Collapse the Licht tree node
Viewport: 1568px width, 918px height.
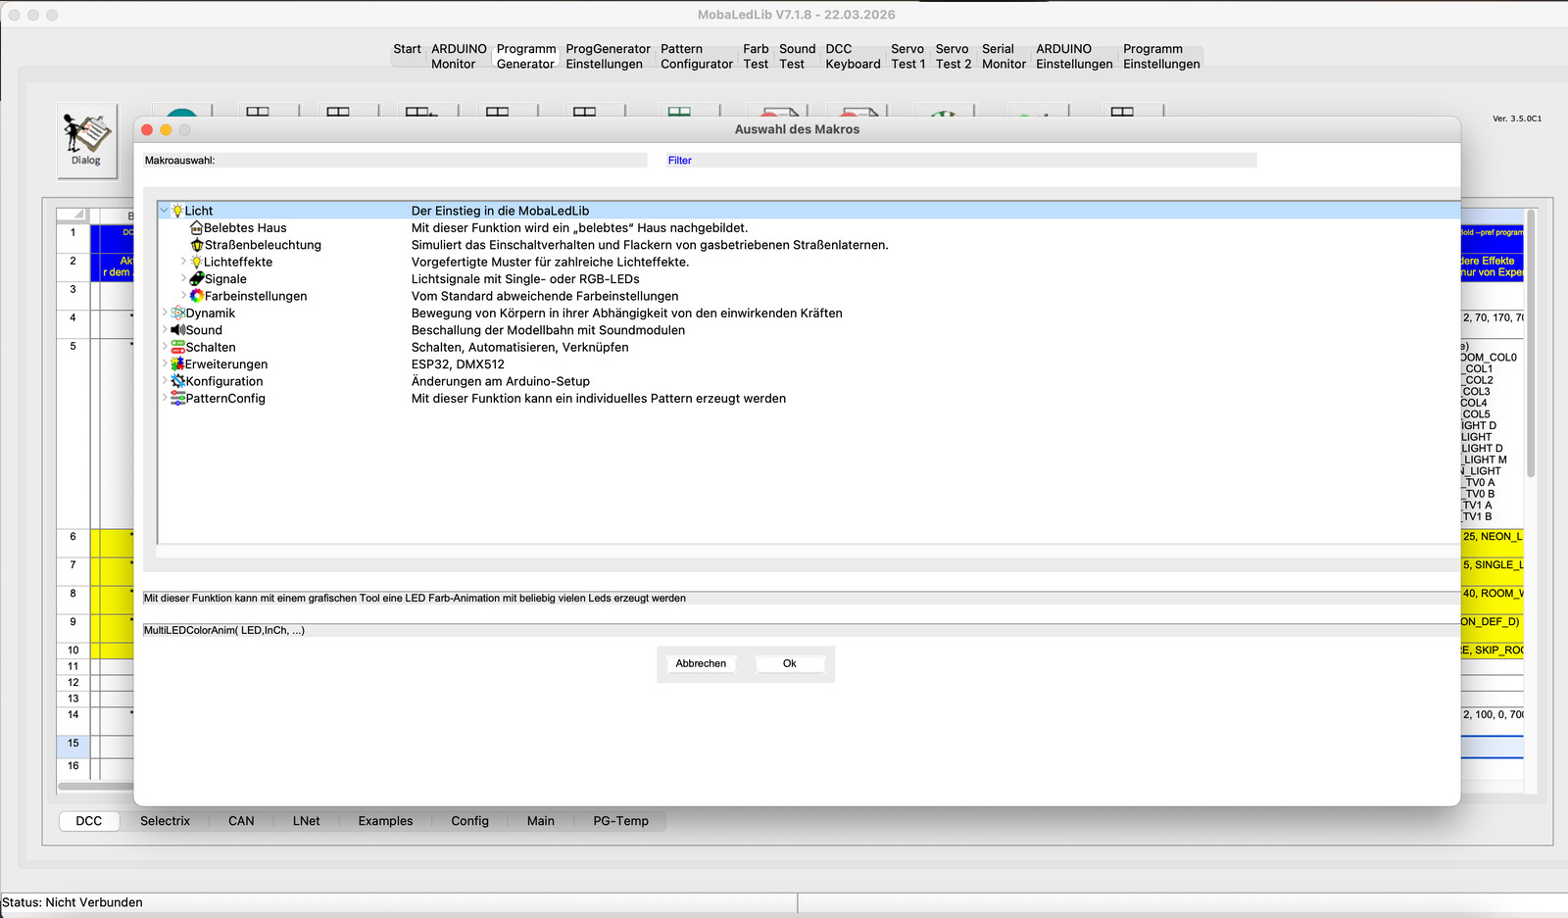tap(165, 211)
